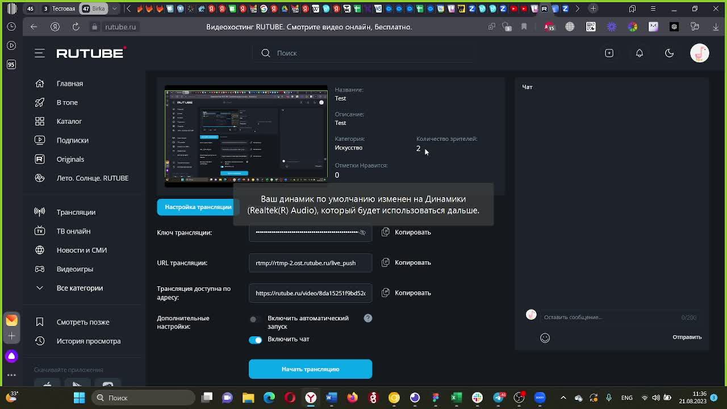Bookmark this page in the address bar

click(524, 27)
